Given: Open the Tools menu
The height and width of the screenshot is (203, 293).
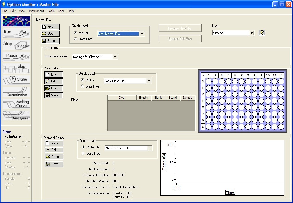Looking at the screenshot, I should 51,11.
